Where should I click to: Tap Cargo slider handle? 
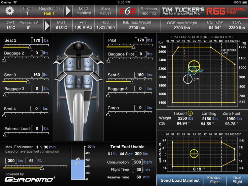[108, 114]
